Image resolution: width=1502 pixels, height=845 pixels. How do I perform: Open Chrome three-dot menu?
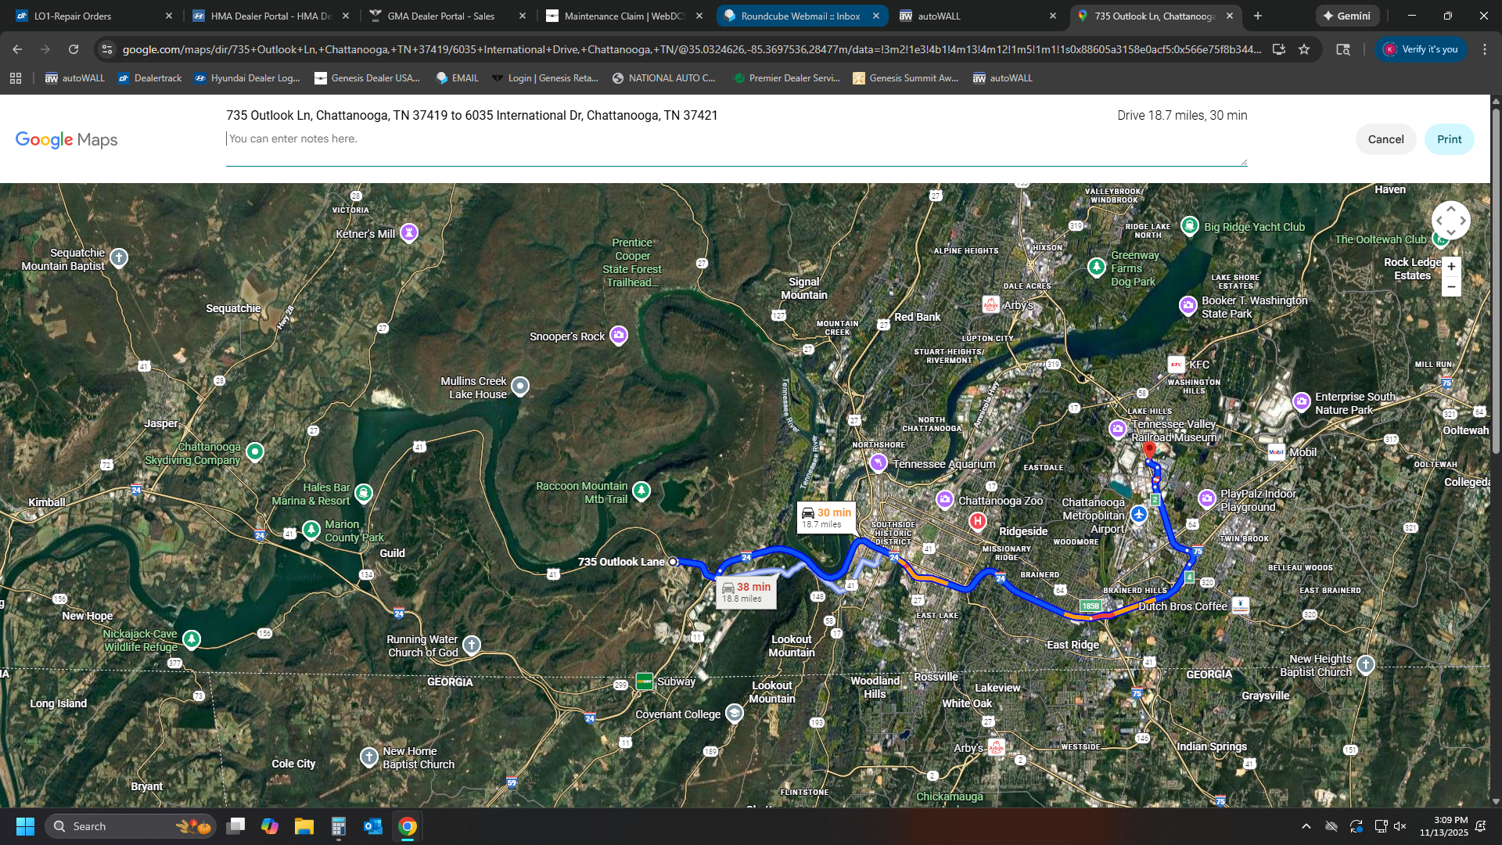click(x=1485, y=49)
